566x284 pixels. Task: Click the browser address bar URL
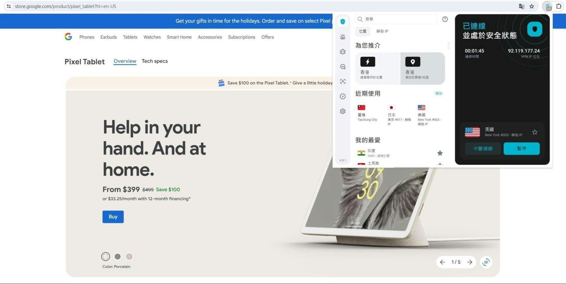pyautogui.click(x=65, y=6)
